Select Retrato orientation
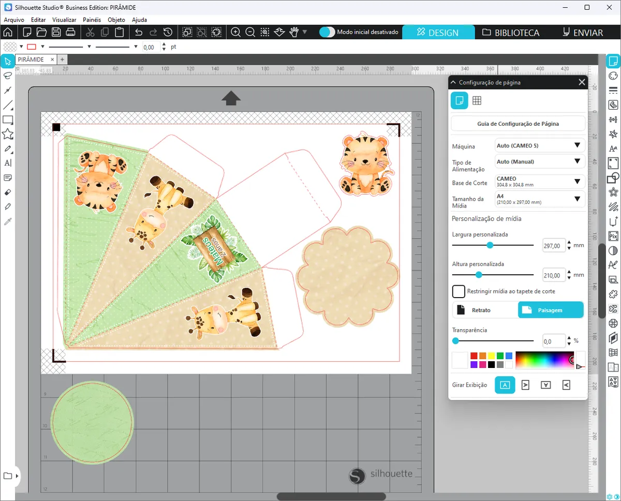 (484, 310)
